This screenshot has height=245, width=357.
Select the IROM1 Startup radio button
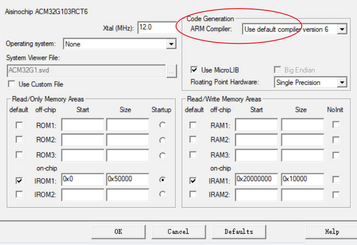[162, 180]
